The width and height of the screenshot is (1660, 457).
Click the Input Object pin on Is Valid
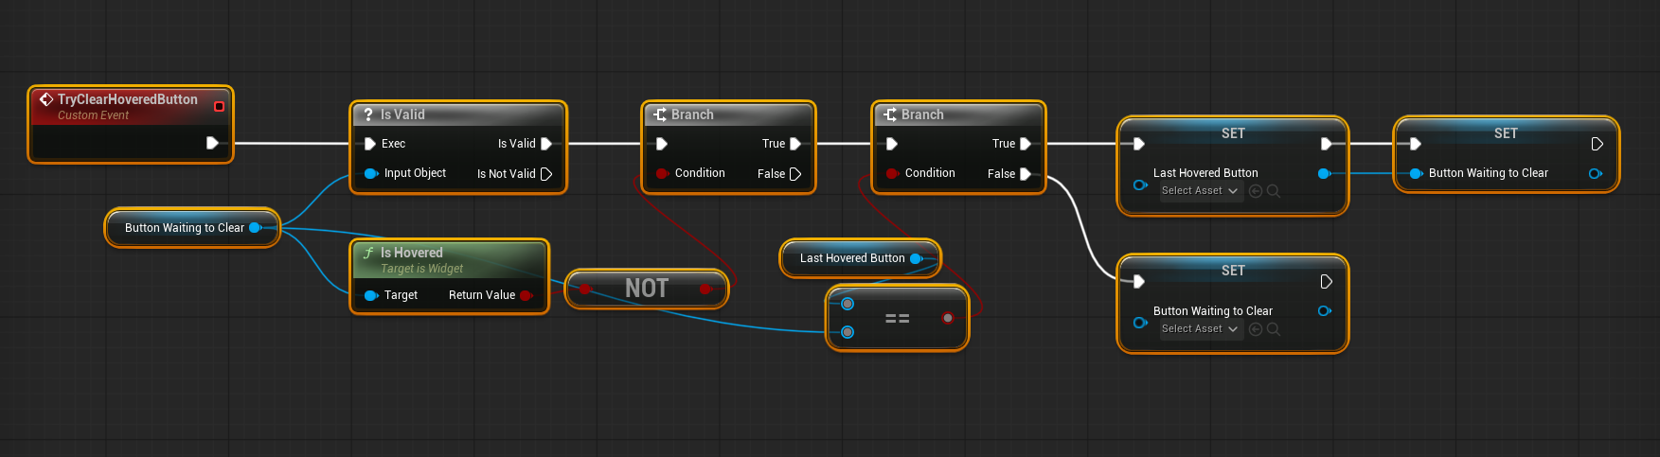click(371, 173)
